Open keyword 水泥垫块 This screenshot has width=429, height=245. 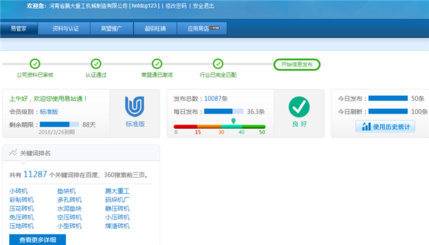tap(69, 209)
